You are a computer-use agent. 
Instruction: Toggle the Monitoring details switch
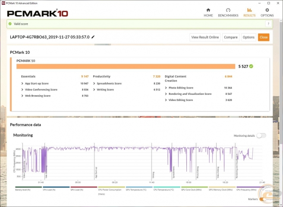coord(261,135)
